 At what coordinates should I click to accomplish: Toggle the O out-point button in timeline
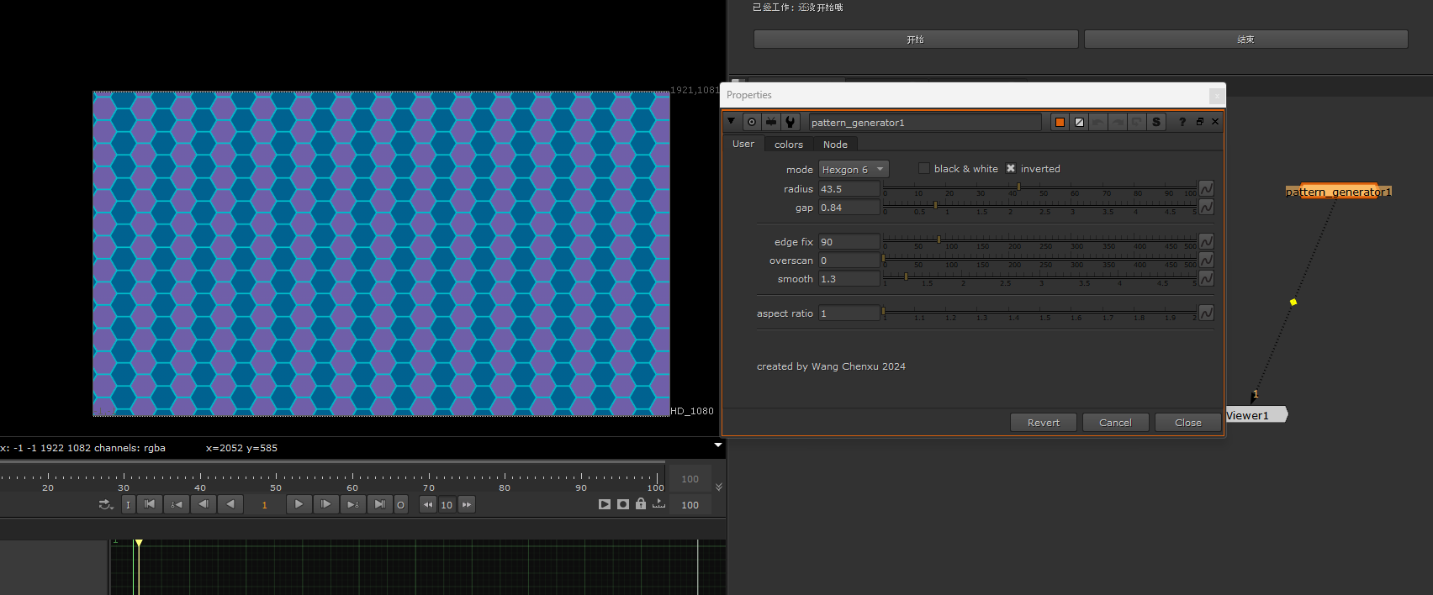tap(401, 505)
